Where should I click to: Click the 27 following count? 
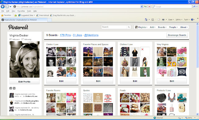[26, 39]
